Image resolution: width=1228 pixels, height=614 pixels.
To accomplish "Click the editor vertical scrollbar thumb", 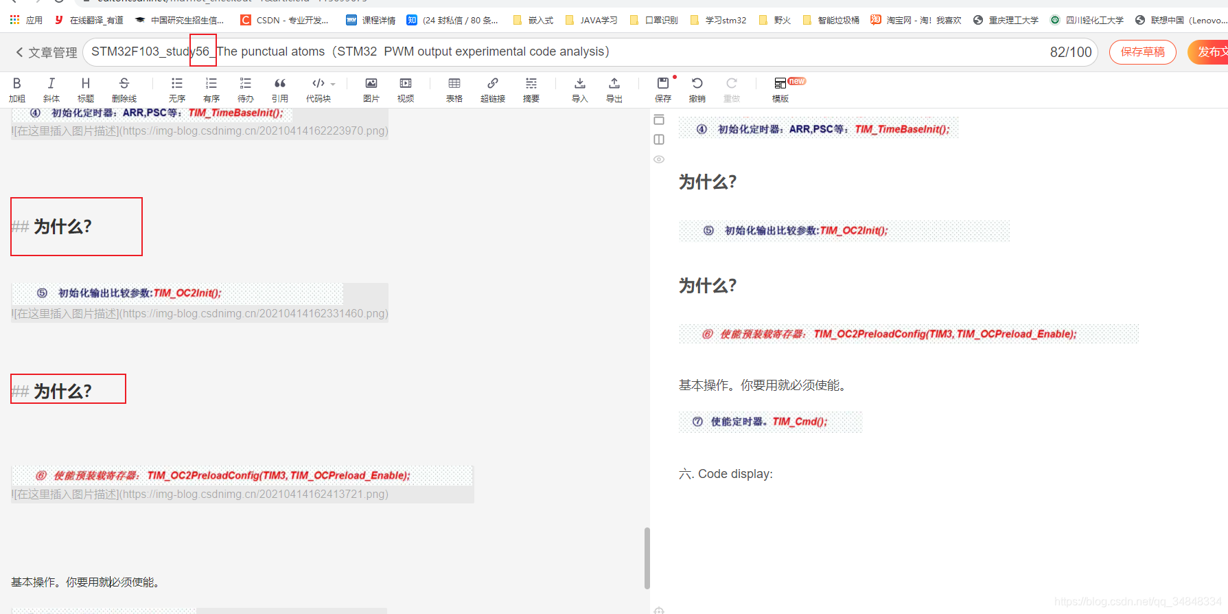I will pos(647,558).
